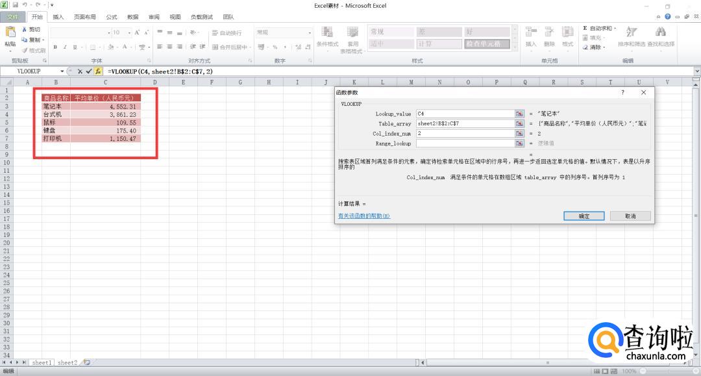Expand the Name Box function dropdown
This screenshot has width=701, height=376.
tap(62, 71)
